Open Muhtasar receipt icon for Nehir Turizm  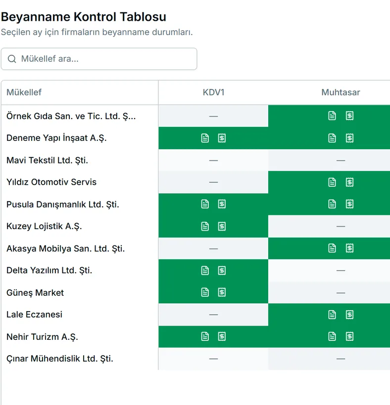pyautogui.click(x=349, y=336)
